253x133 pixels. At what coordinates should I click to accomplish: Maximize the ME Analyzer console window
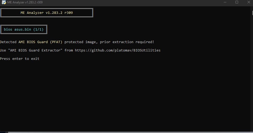[237, 2]
